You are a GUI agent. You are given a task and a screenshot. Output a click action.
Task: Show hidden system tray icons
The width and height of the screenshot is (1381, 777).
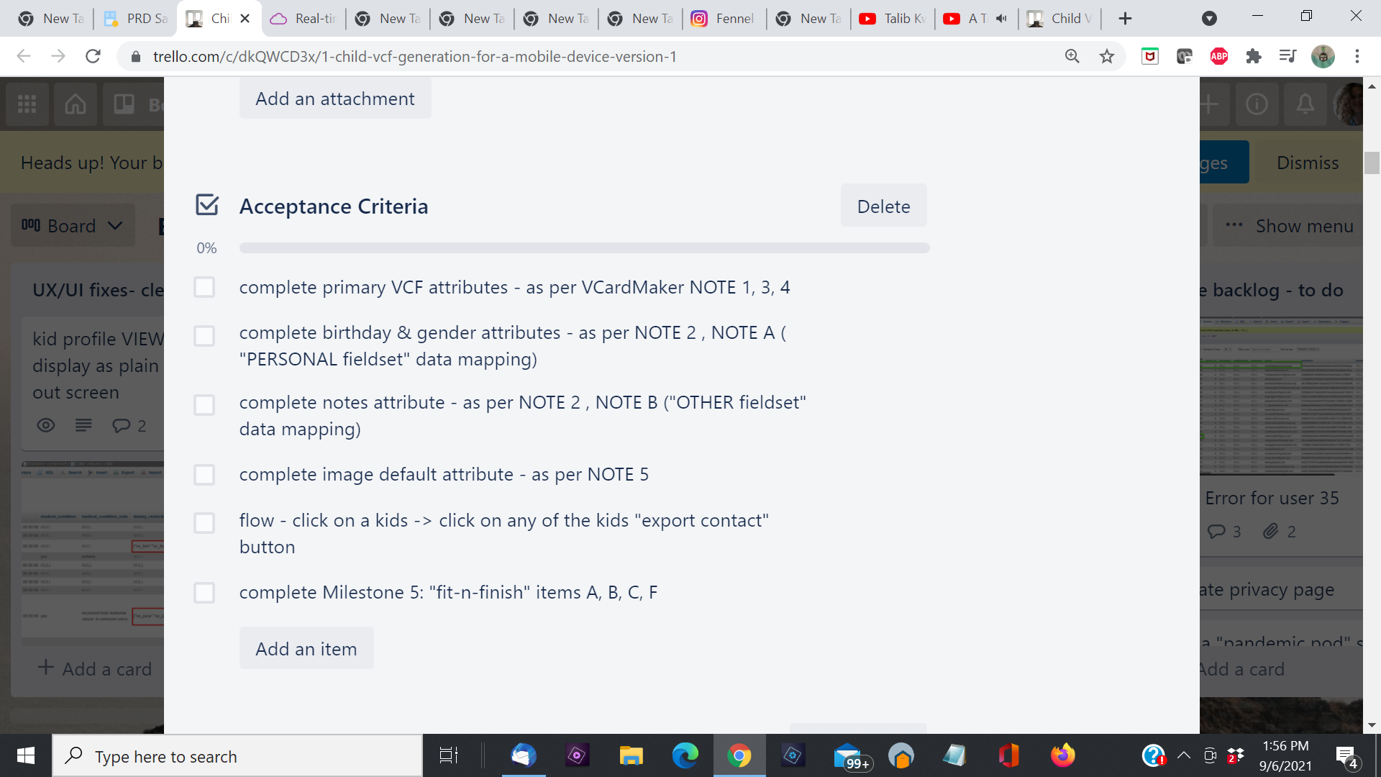pos(1183,755)
